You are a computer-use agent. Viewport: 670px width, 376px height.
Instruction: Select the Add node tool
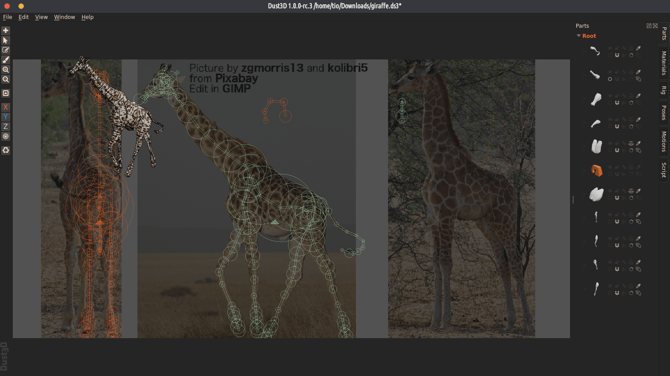click(x=6, y=30)
